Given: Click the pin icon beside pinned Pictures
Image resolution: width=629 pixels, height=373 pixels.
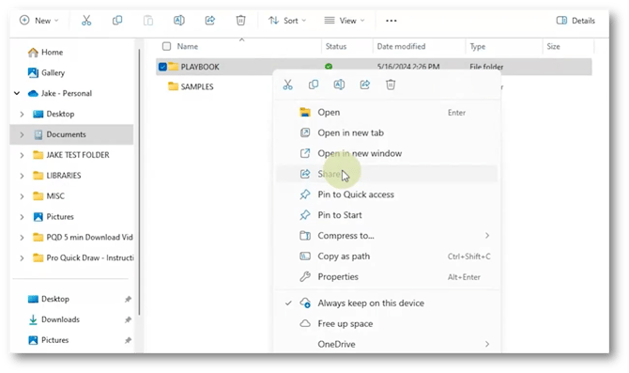Looking at the screenshot, I should tap(128, 340).
